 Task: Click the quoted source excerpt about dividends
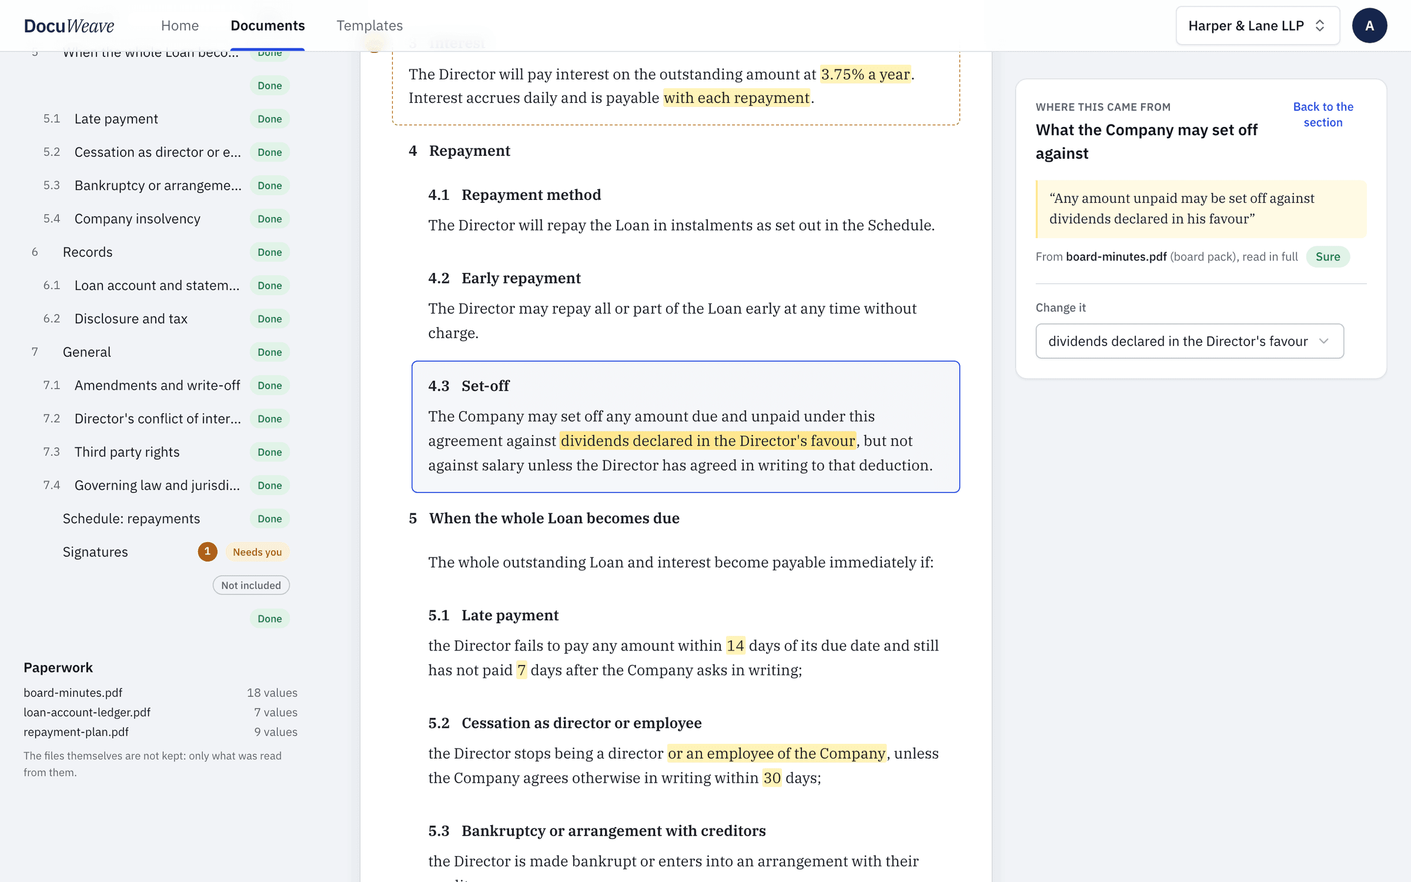pyautogui.click(x=1201, y=209)
